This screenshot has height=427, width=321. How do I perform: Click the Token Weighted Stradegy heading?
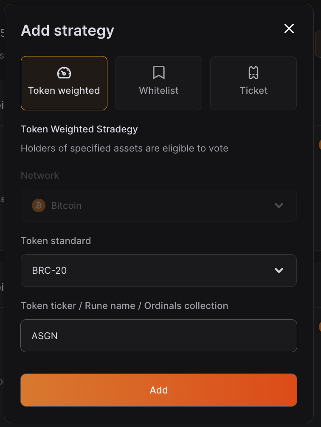(79, 129)
